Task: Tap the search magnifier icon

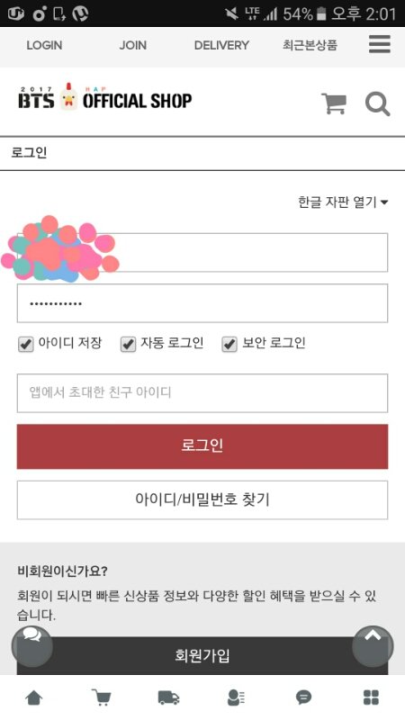Action: pos(377,104)
